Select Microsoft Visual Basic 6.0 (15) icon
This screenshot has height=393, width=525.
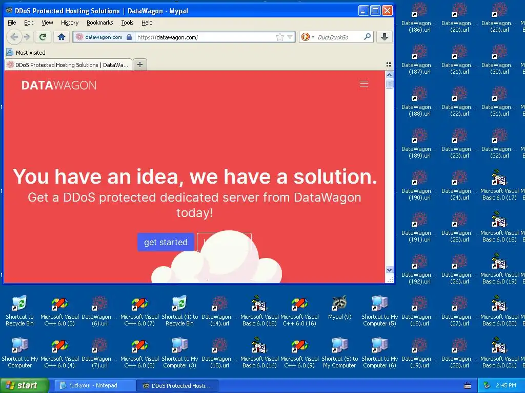(259, 311)
